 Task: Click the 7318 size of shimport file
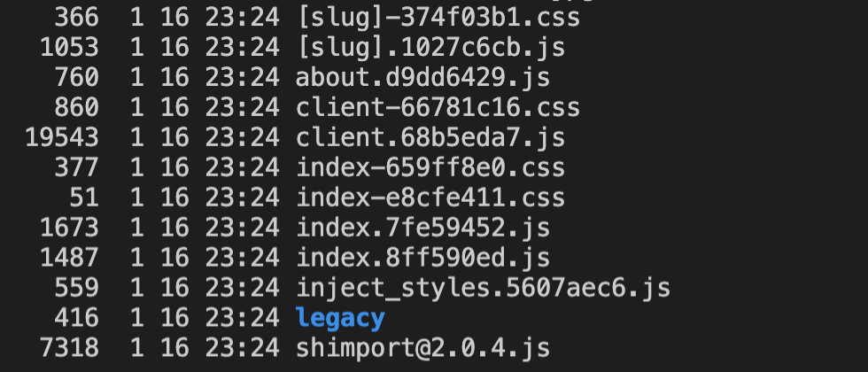[x=70, y=347]
